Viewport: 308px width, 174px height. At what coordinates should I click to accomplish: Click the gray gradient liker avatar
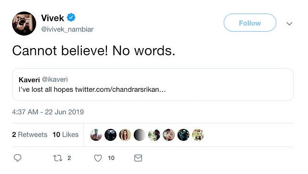click(140, 135)
